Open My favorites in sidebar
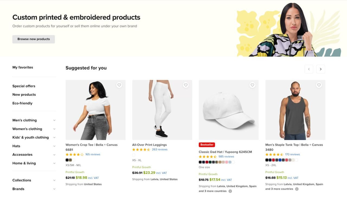Viewport: 347px width, 202px height. coord(23,67)
